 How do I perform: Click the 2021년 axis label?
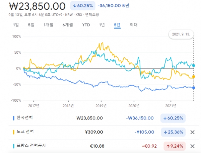[x=171, y=106]
